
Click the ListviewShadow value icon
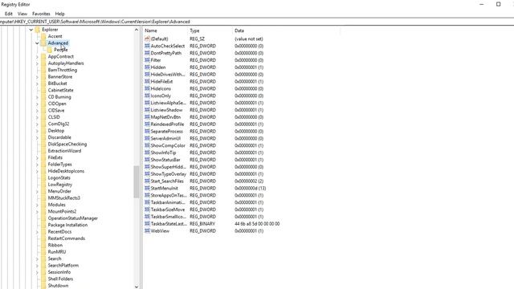point(147,110)
